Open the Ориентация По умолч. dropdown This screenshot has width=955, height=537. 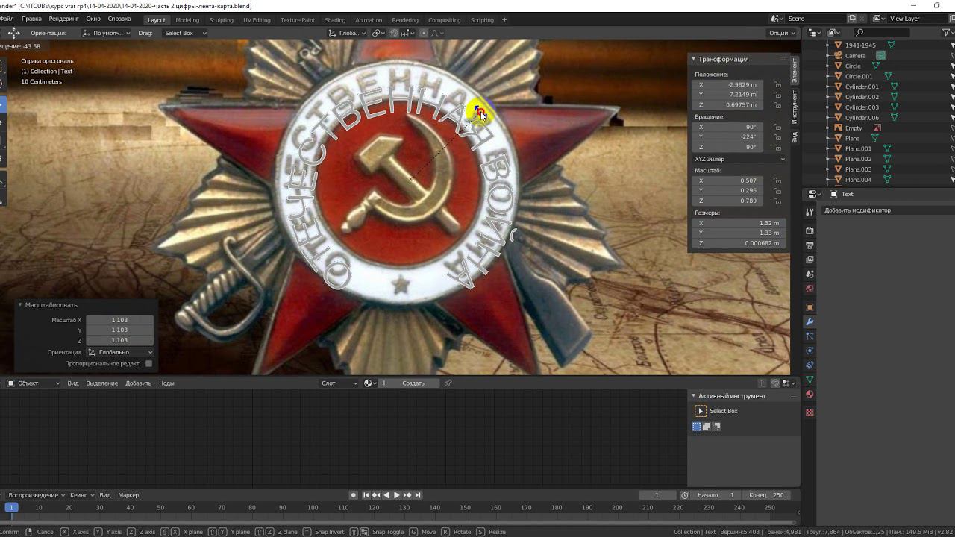[x=105, y=33]
